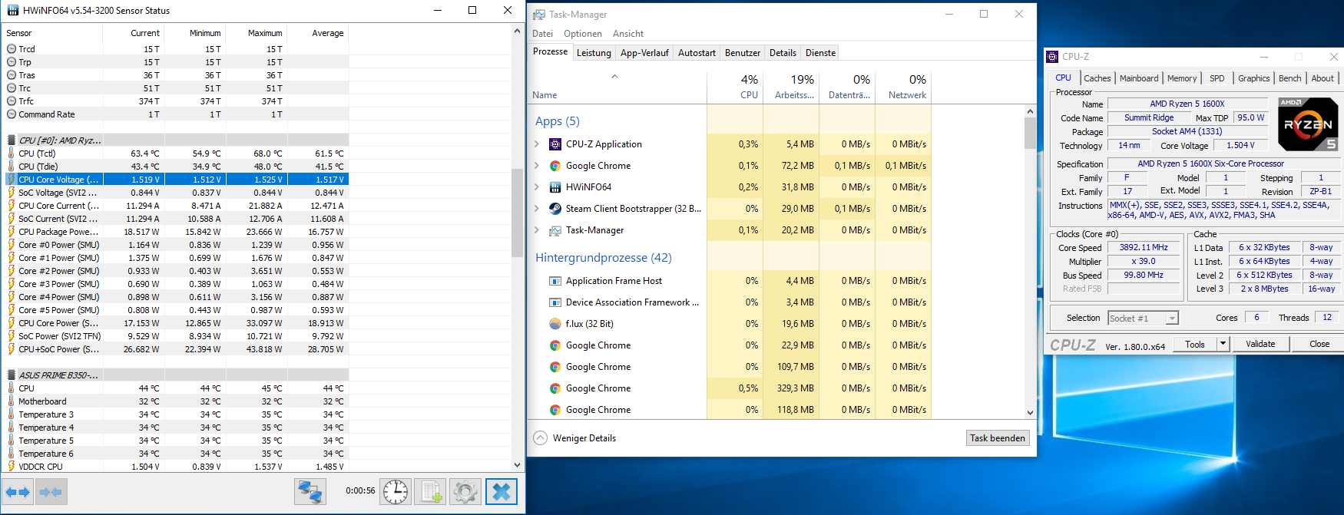Sort by the CPU column header in Task-Manager
The image size is (1344, 515).
(735, 87)
